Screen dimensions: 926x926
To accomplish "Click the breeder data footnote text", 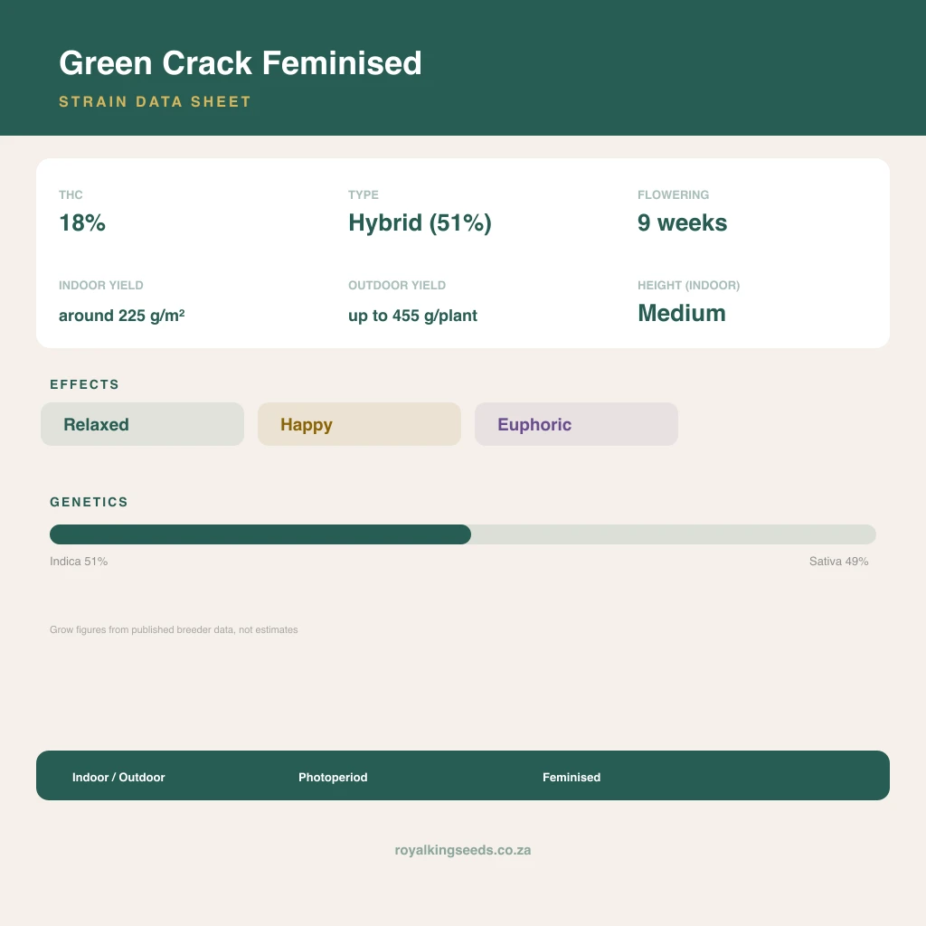I will coord(174,629).
